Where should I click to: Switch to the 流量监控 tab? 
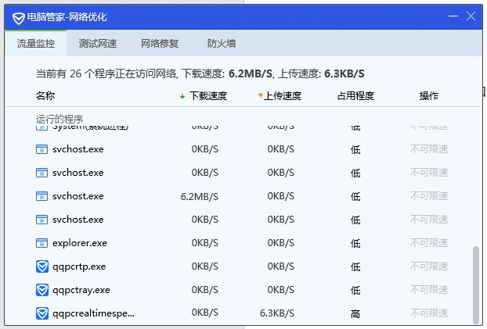tap(36, 44)
